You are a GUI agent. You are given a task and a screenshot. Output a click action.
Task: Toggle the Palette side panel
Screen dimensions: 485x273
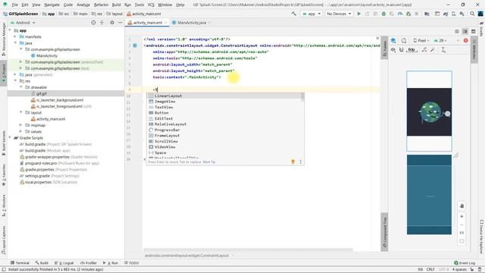(384, 48)
